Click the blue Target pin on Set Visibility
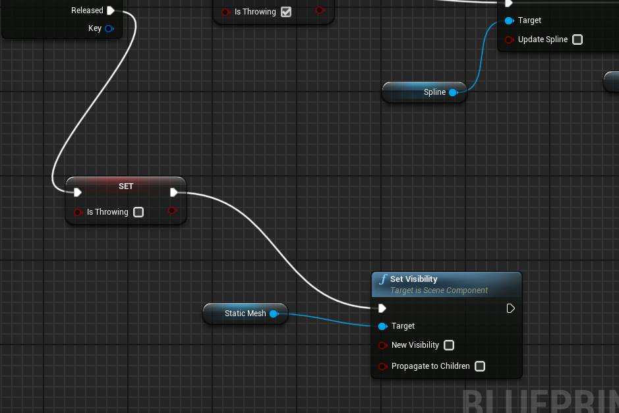The height and width of the screenshot is (413, 619). [x=382, y=326]
